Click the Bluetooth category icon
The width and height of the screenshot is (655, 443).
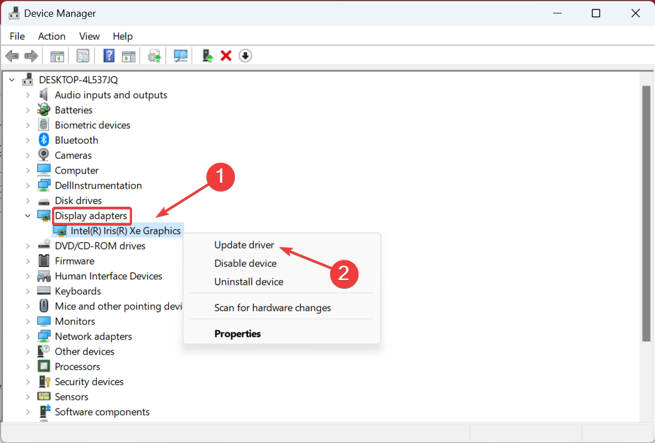tap(44, 140)
